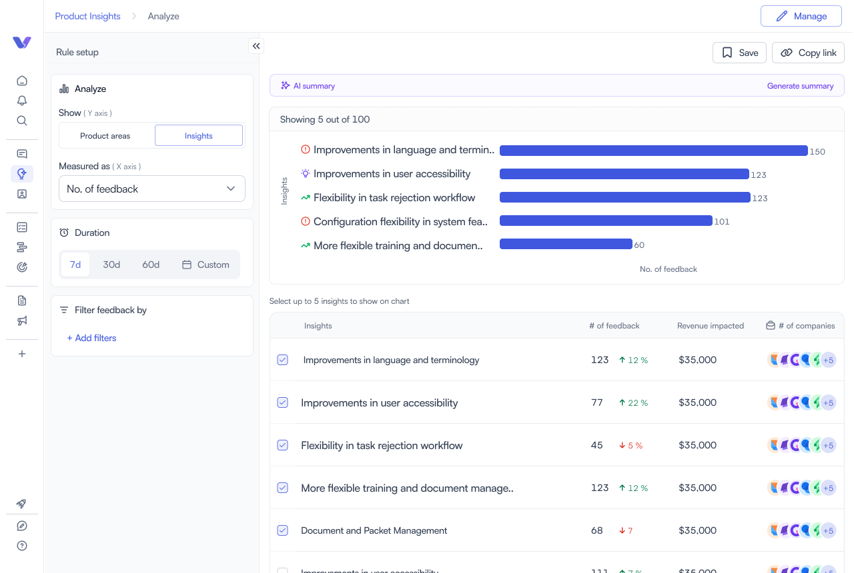Click the Copy link button
Image resolution: width=854 pixels, height=573 pixels.
point(808,53)
